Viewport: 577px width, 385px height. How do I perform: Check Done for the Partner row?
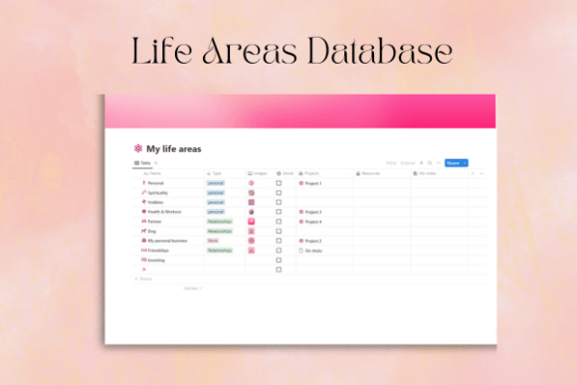coord(279,221)
